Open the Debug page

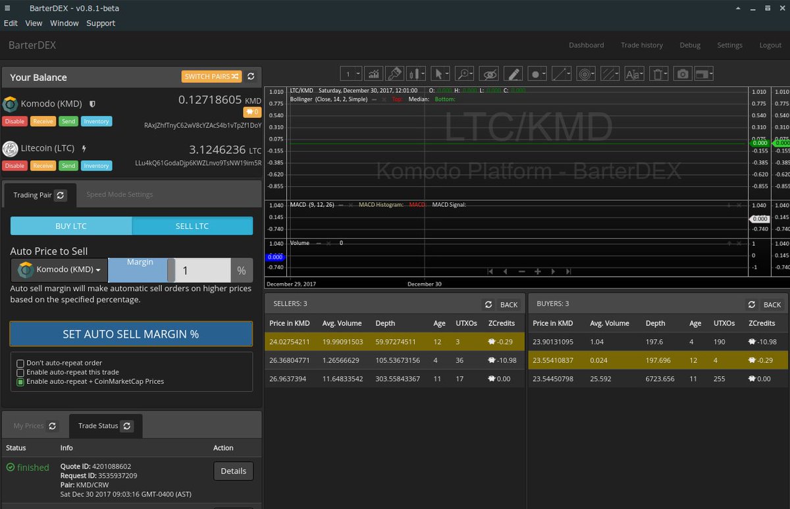tap(690, 45)
